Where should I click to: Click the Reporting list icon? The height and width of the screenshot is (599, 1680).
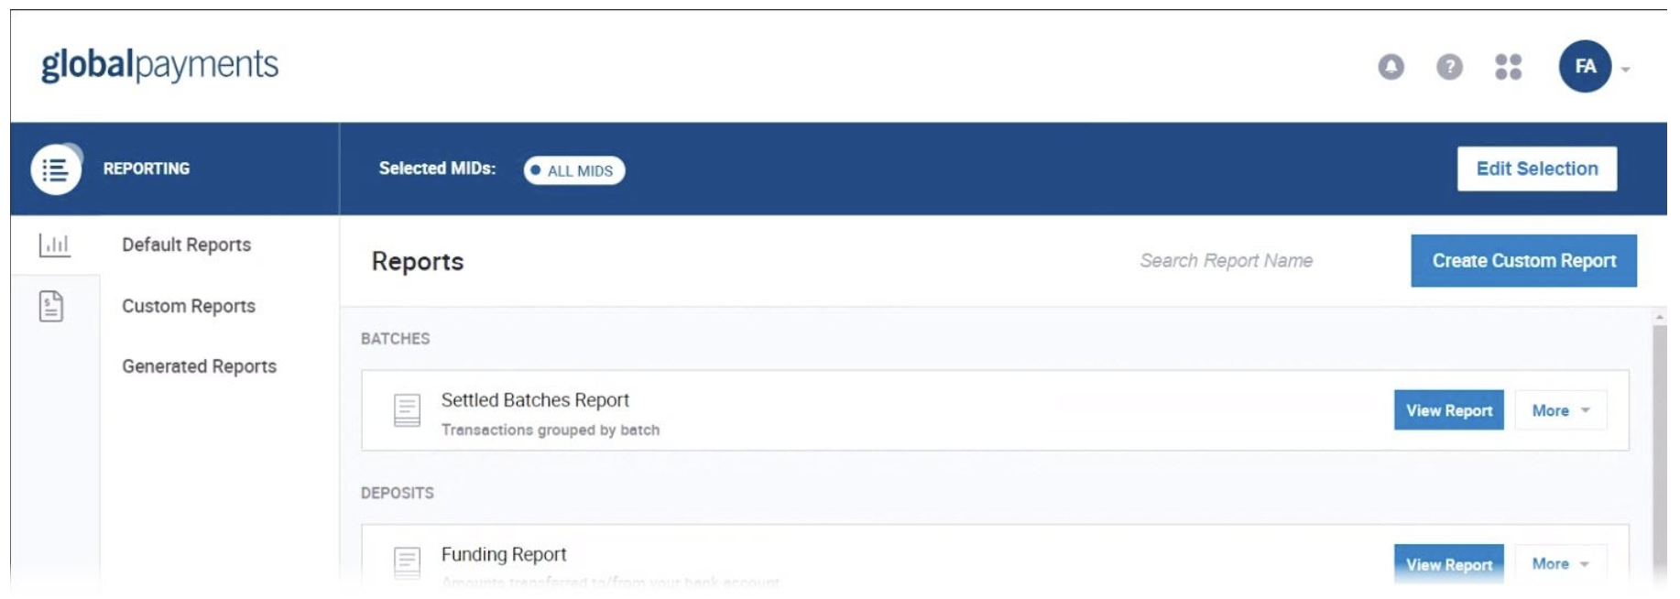[55, 169]
